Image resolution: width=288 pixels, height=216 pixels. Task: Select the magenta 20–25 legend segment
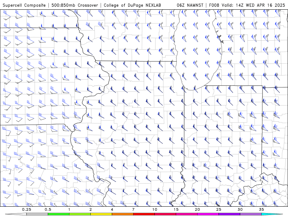coord(208,214)
